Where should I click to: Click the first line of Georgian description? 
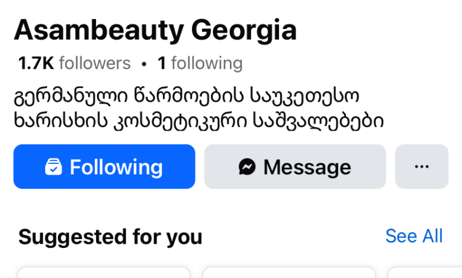tap(186, 95)
